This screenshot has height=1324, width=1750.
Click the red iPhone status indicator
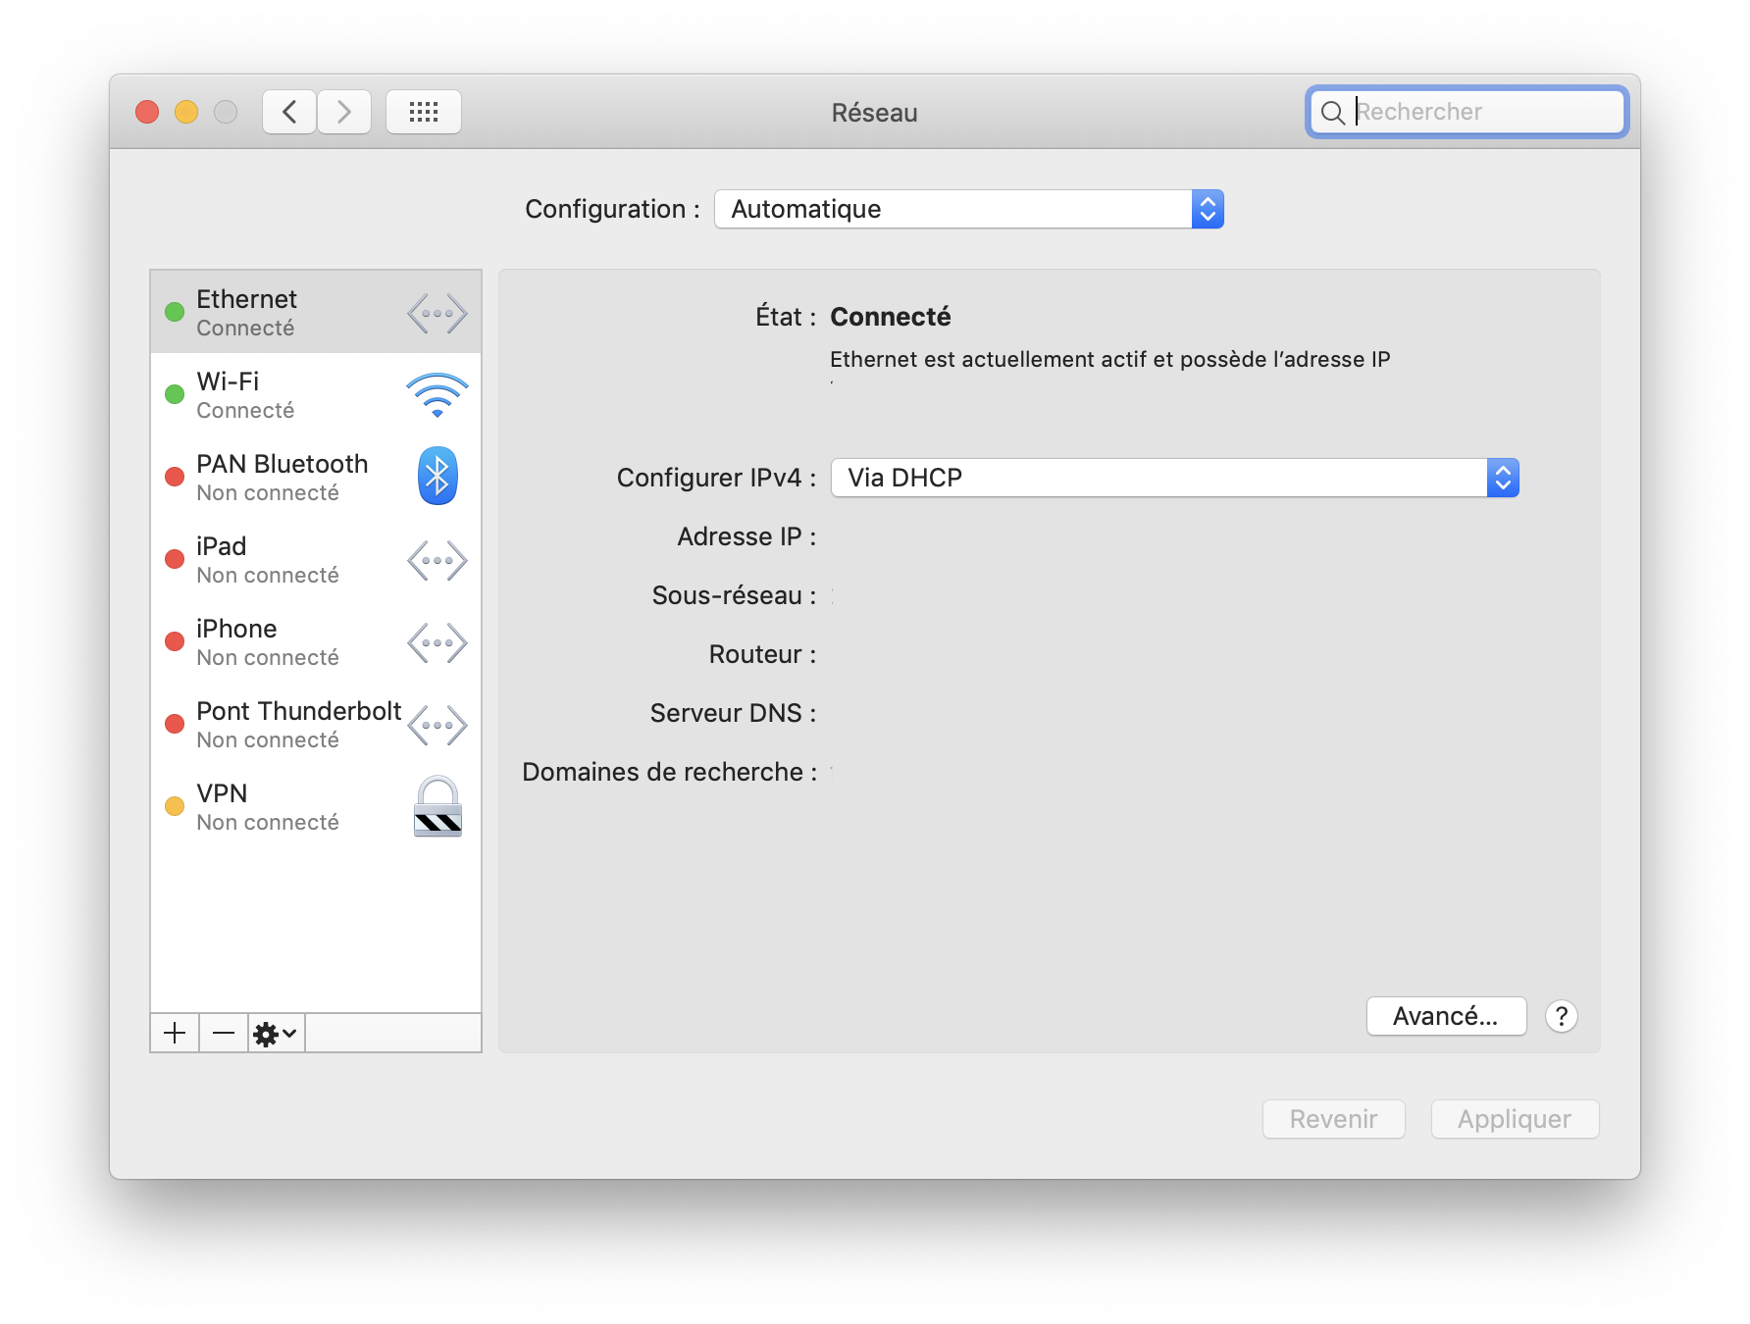176,640
